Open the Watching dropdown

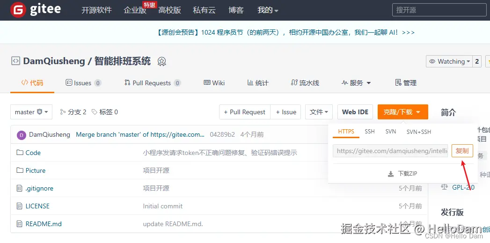point(449,61)
